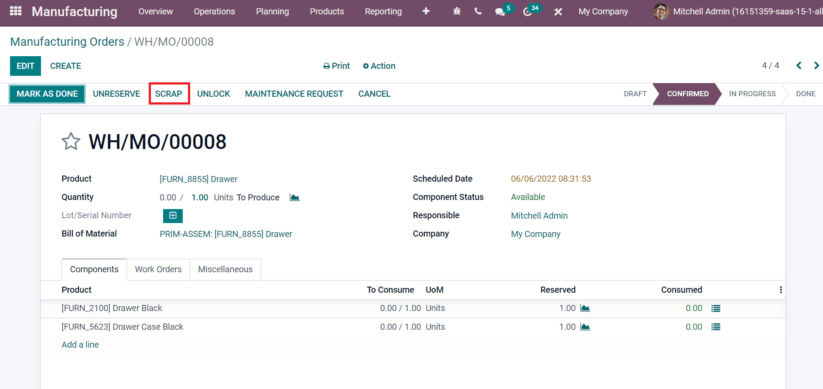The height and width of the screenshot is (389, 823).
Task: Click the Lot/Serial Number generate button
Action: (x=173, y=216)
